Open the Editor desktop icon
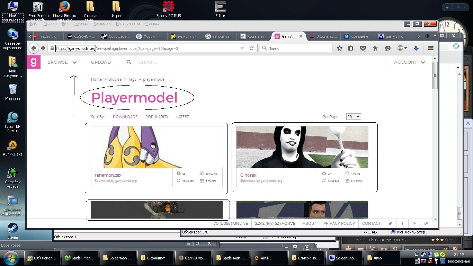Screen dimensions: 473x266 pyautogui.click(x=220, y=9)
